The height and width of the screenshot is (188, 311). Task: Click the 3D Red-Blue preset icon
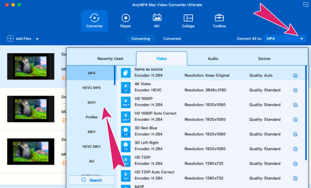125,131
